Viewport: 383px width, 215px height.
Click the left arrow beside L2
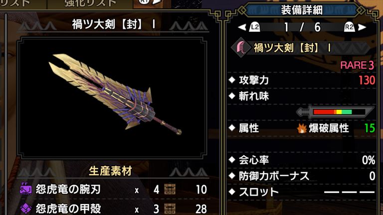[x=242, y=27]
